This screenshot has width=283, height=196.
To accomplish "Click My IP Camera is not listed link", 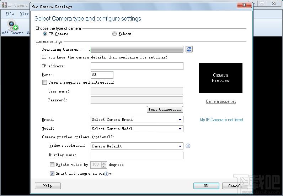I will click(x=221, y=120).
